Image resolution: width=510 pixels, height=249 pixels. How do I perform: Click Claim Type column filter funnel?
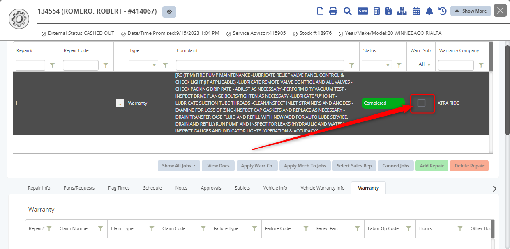pos(152,228)
